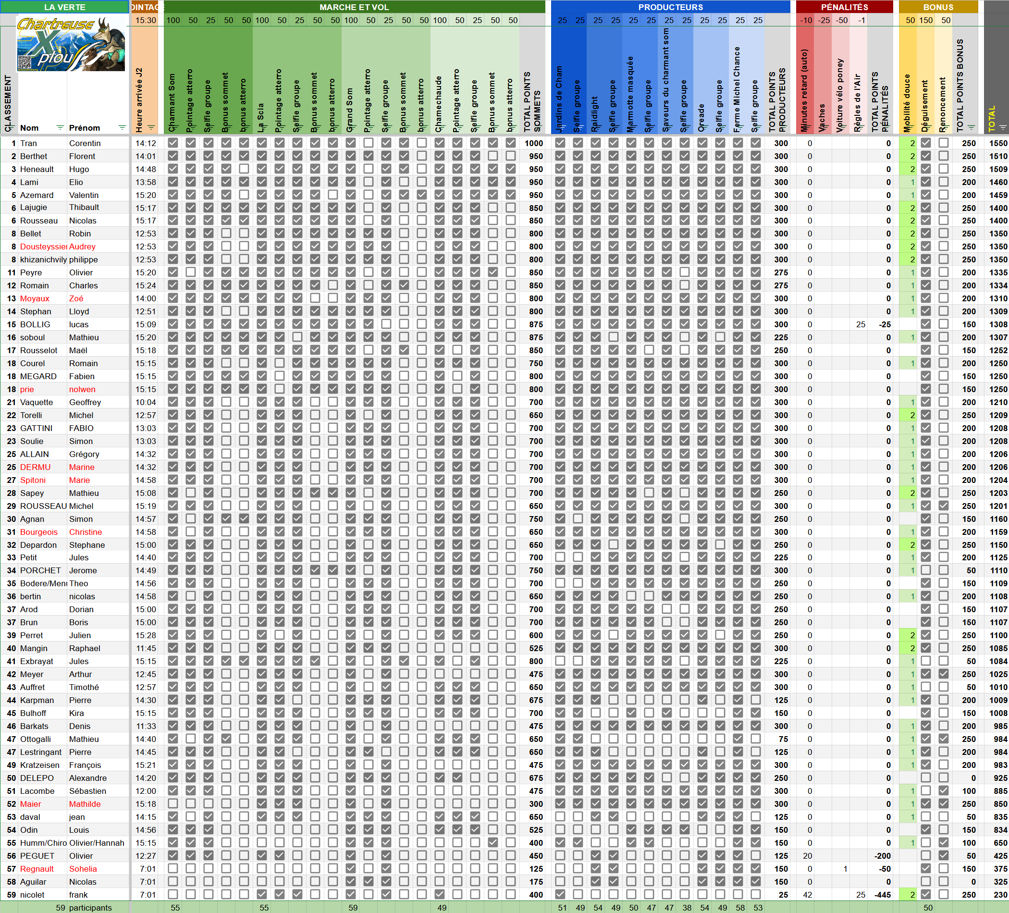
Task: Click the filter icon on Heure arrivée J2
Action: click(x=151, y=128)
